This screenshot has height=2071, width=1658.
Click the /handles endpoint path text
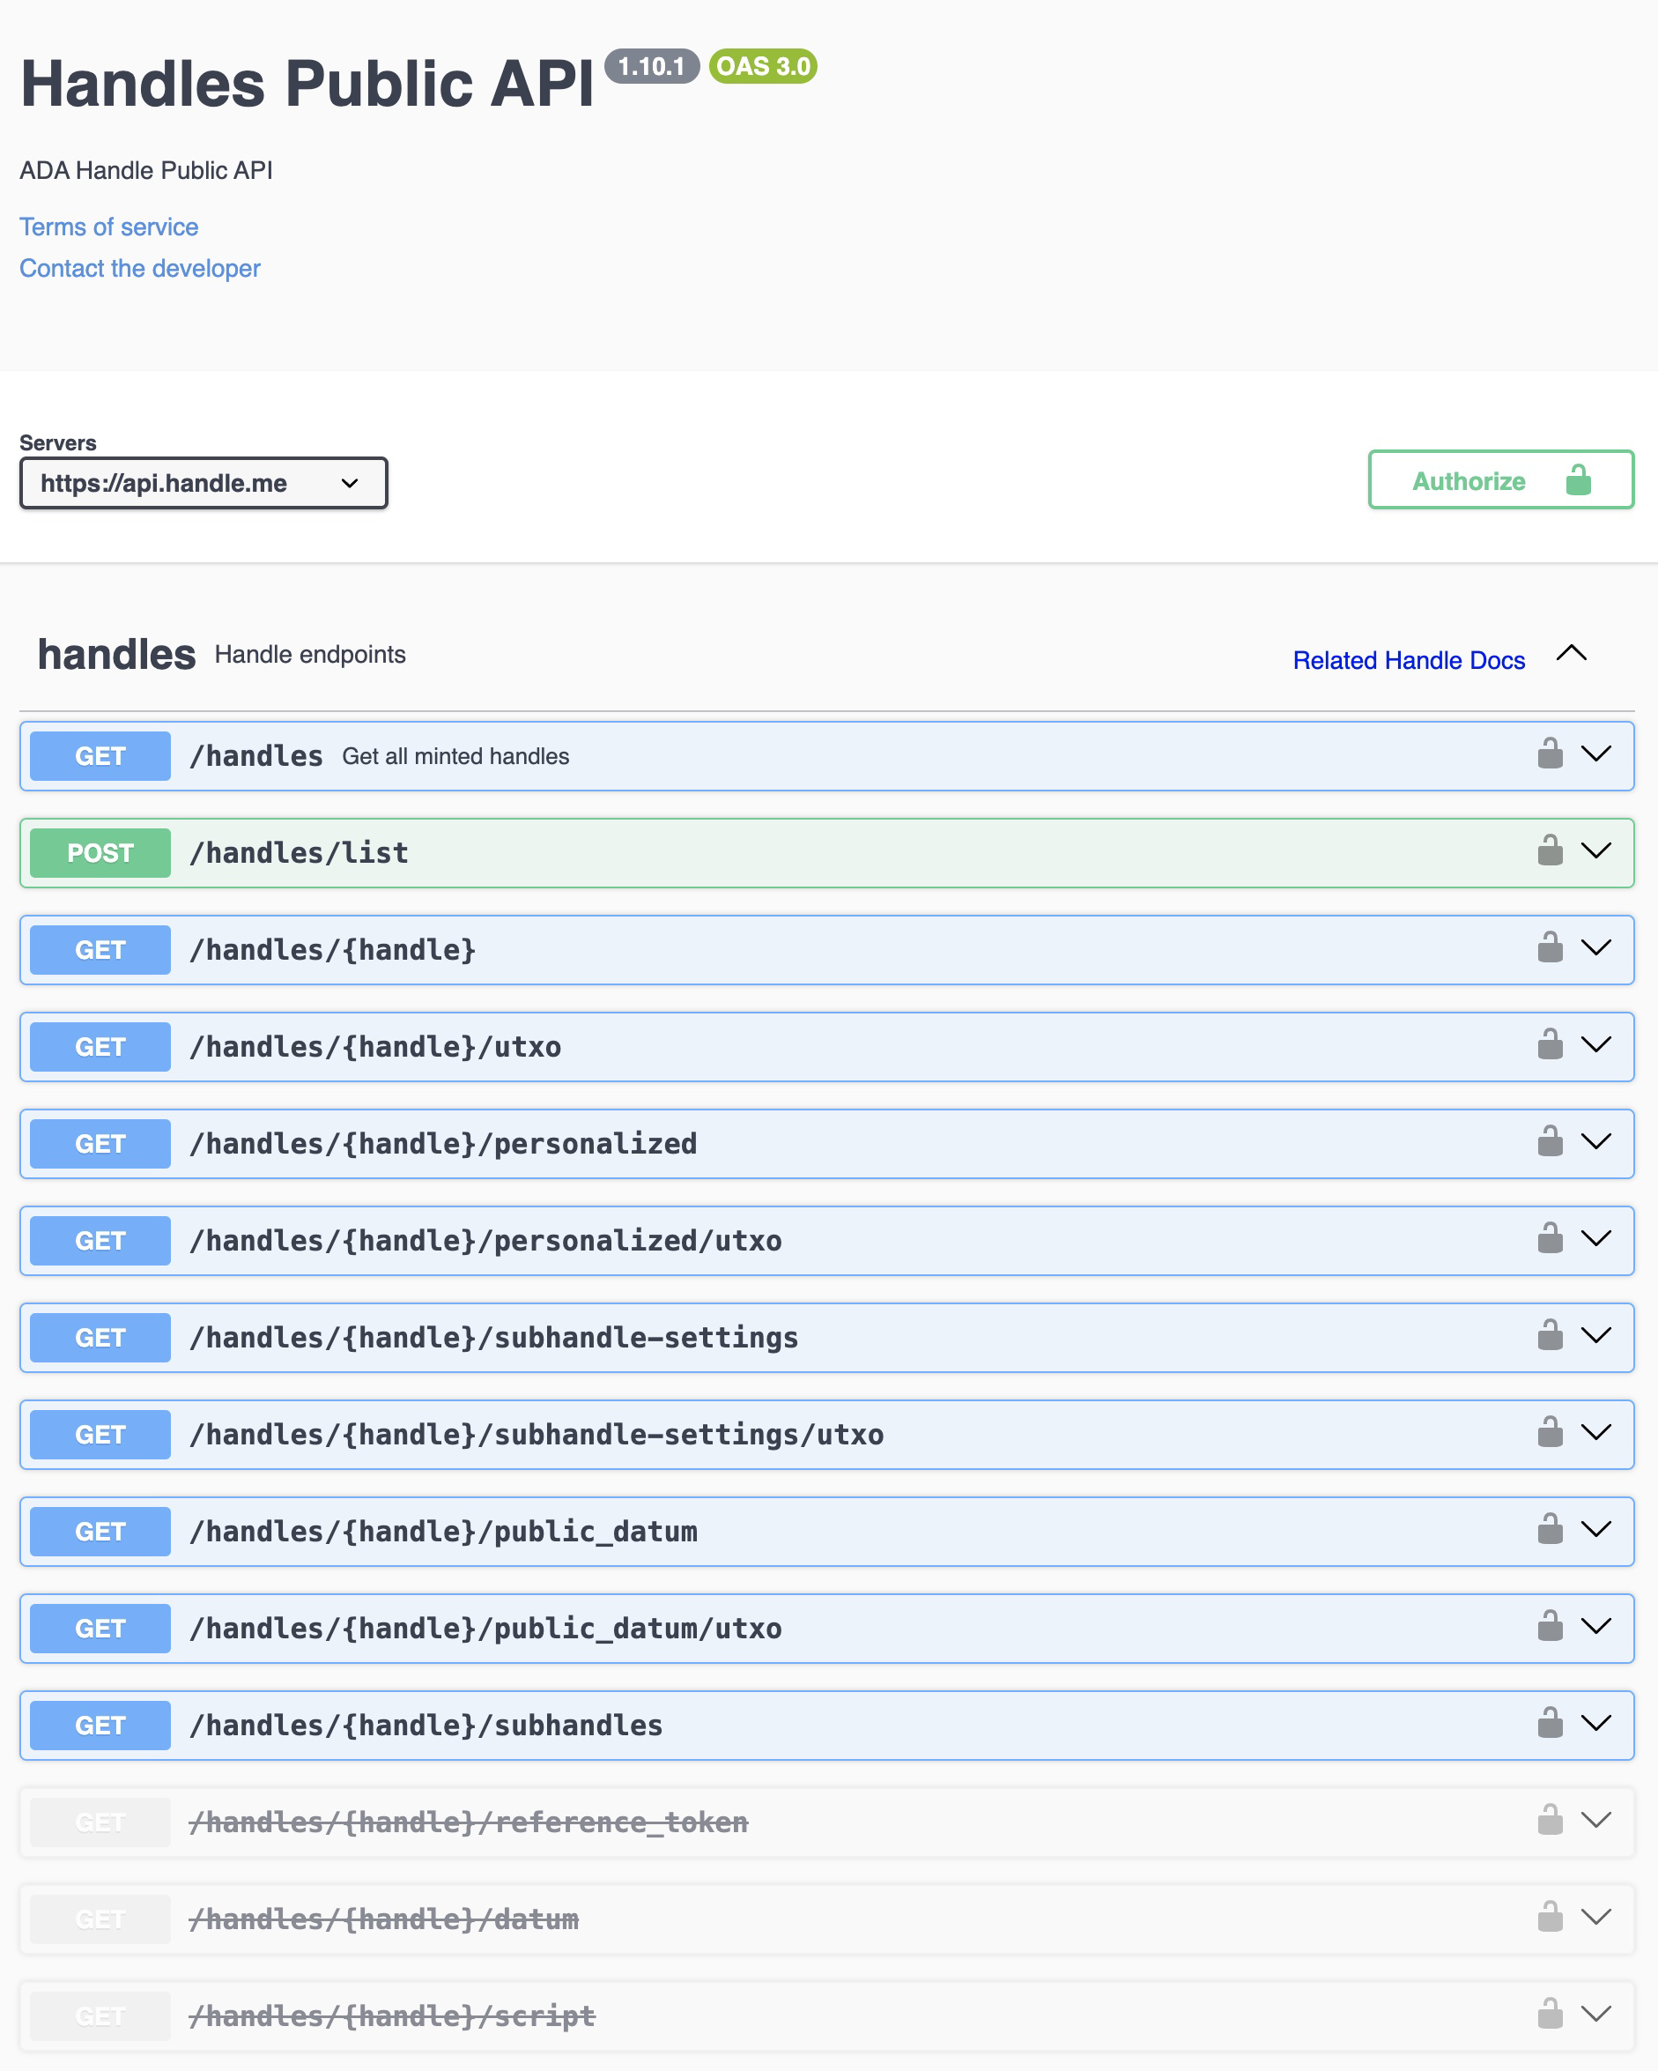256,756
